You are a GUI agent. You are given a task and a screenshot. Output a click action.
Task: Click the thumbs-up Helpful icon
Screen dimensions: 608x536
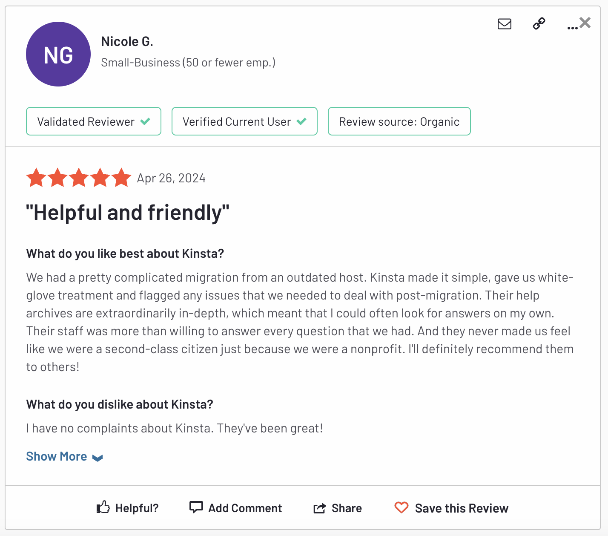click(x=103, y=507)
